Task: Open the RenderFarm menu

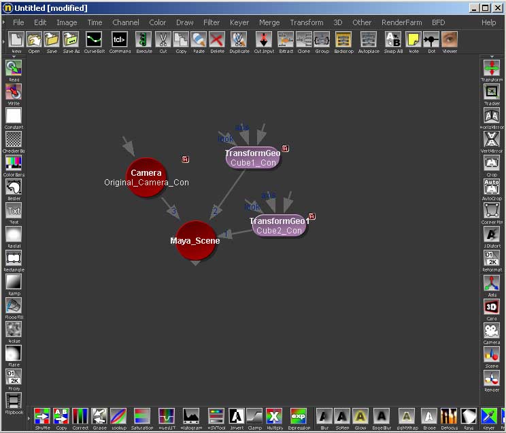Action: pos(401,22)
